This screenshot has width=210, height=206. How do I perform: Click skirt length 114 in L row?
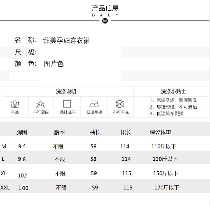[x=126, y=159]
